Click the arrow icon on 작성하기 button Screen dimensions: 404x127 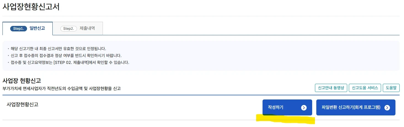(x=304, y=108)
